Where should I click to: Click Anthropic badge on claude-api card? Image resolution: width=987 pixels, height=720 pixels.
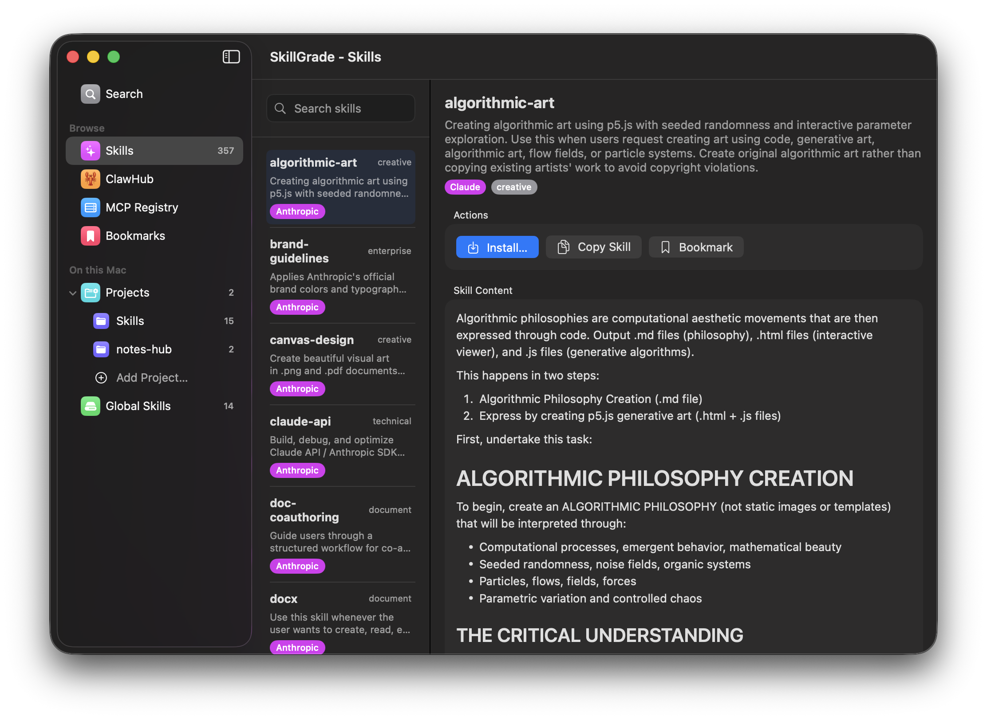[297, 470]
